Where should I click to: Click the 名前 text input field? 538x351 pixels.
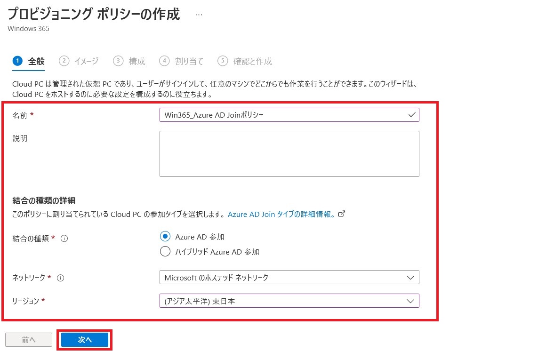[x=289, y=115]
